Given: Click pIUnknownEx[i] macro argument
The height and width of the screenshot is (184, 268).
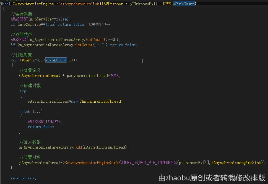Looking at the screenshot, I should 194,163.
